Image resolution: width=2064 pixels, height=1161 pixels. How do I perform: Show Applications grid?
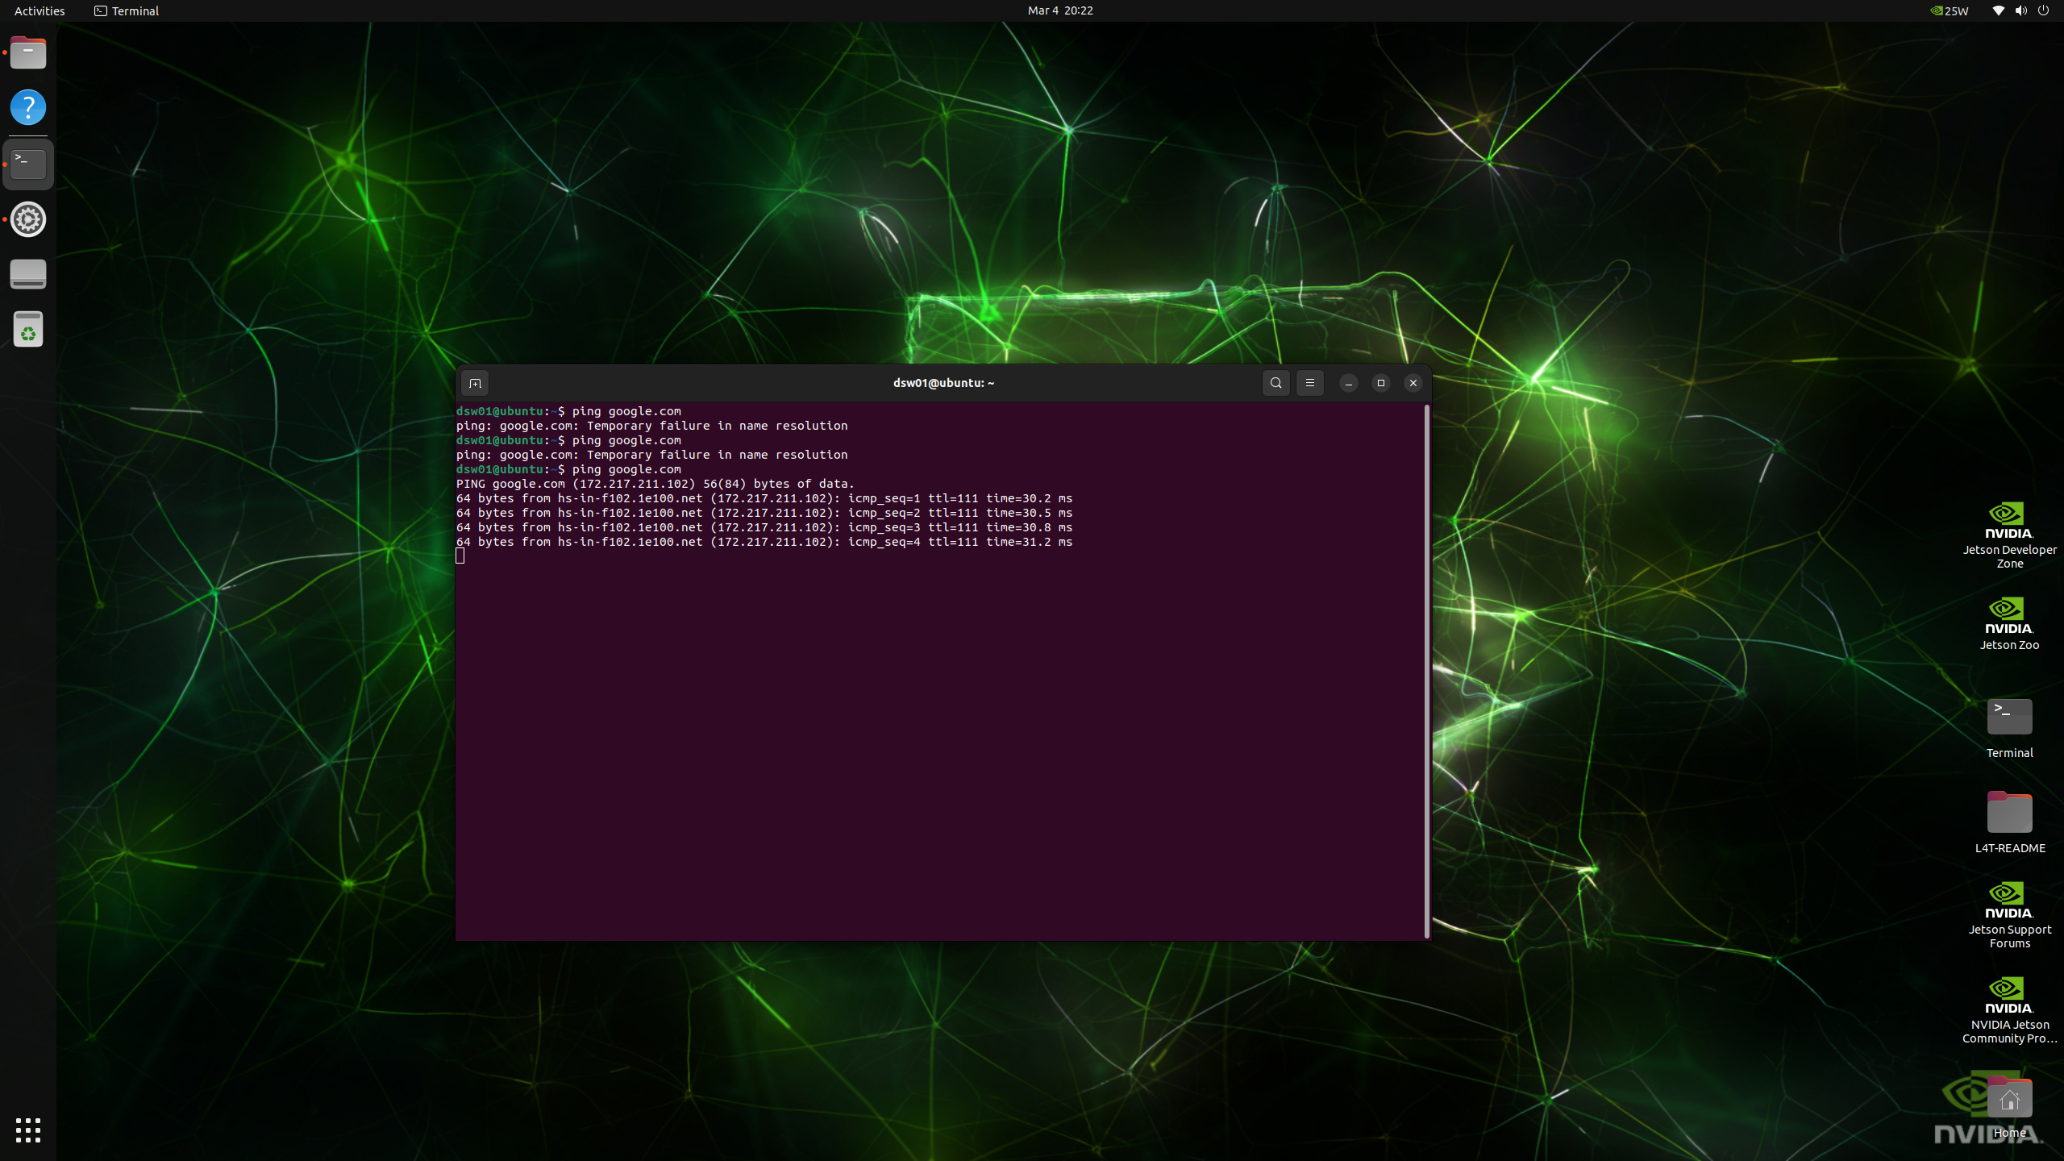28,1130
